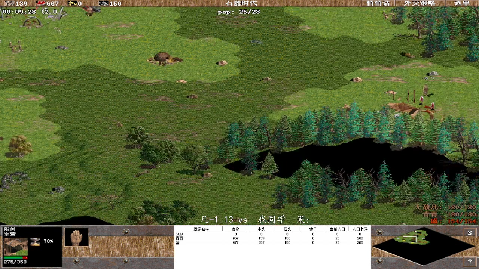Click the 青青 180/180 score line
Image resolution: width=479 pixels, height=269 pixels.
click(x=449, y=214)
